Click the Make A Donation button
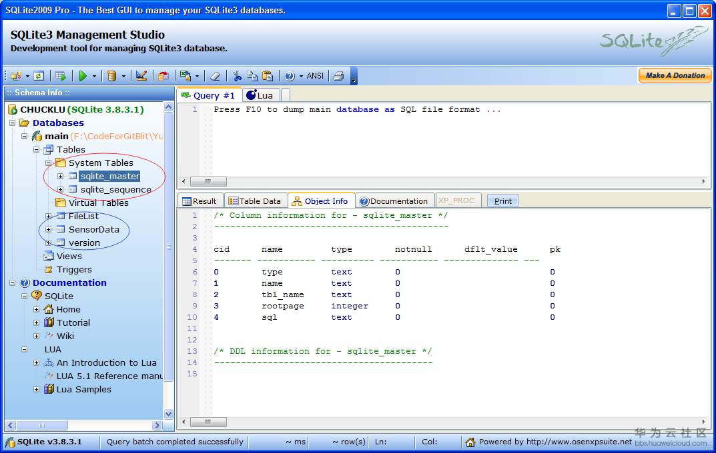Viewport: 716px width, 453px height. [x=675, y=75]
